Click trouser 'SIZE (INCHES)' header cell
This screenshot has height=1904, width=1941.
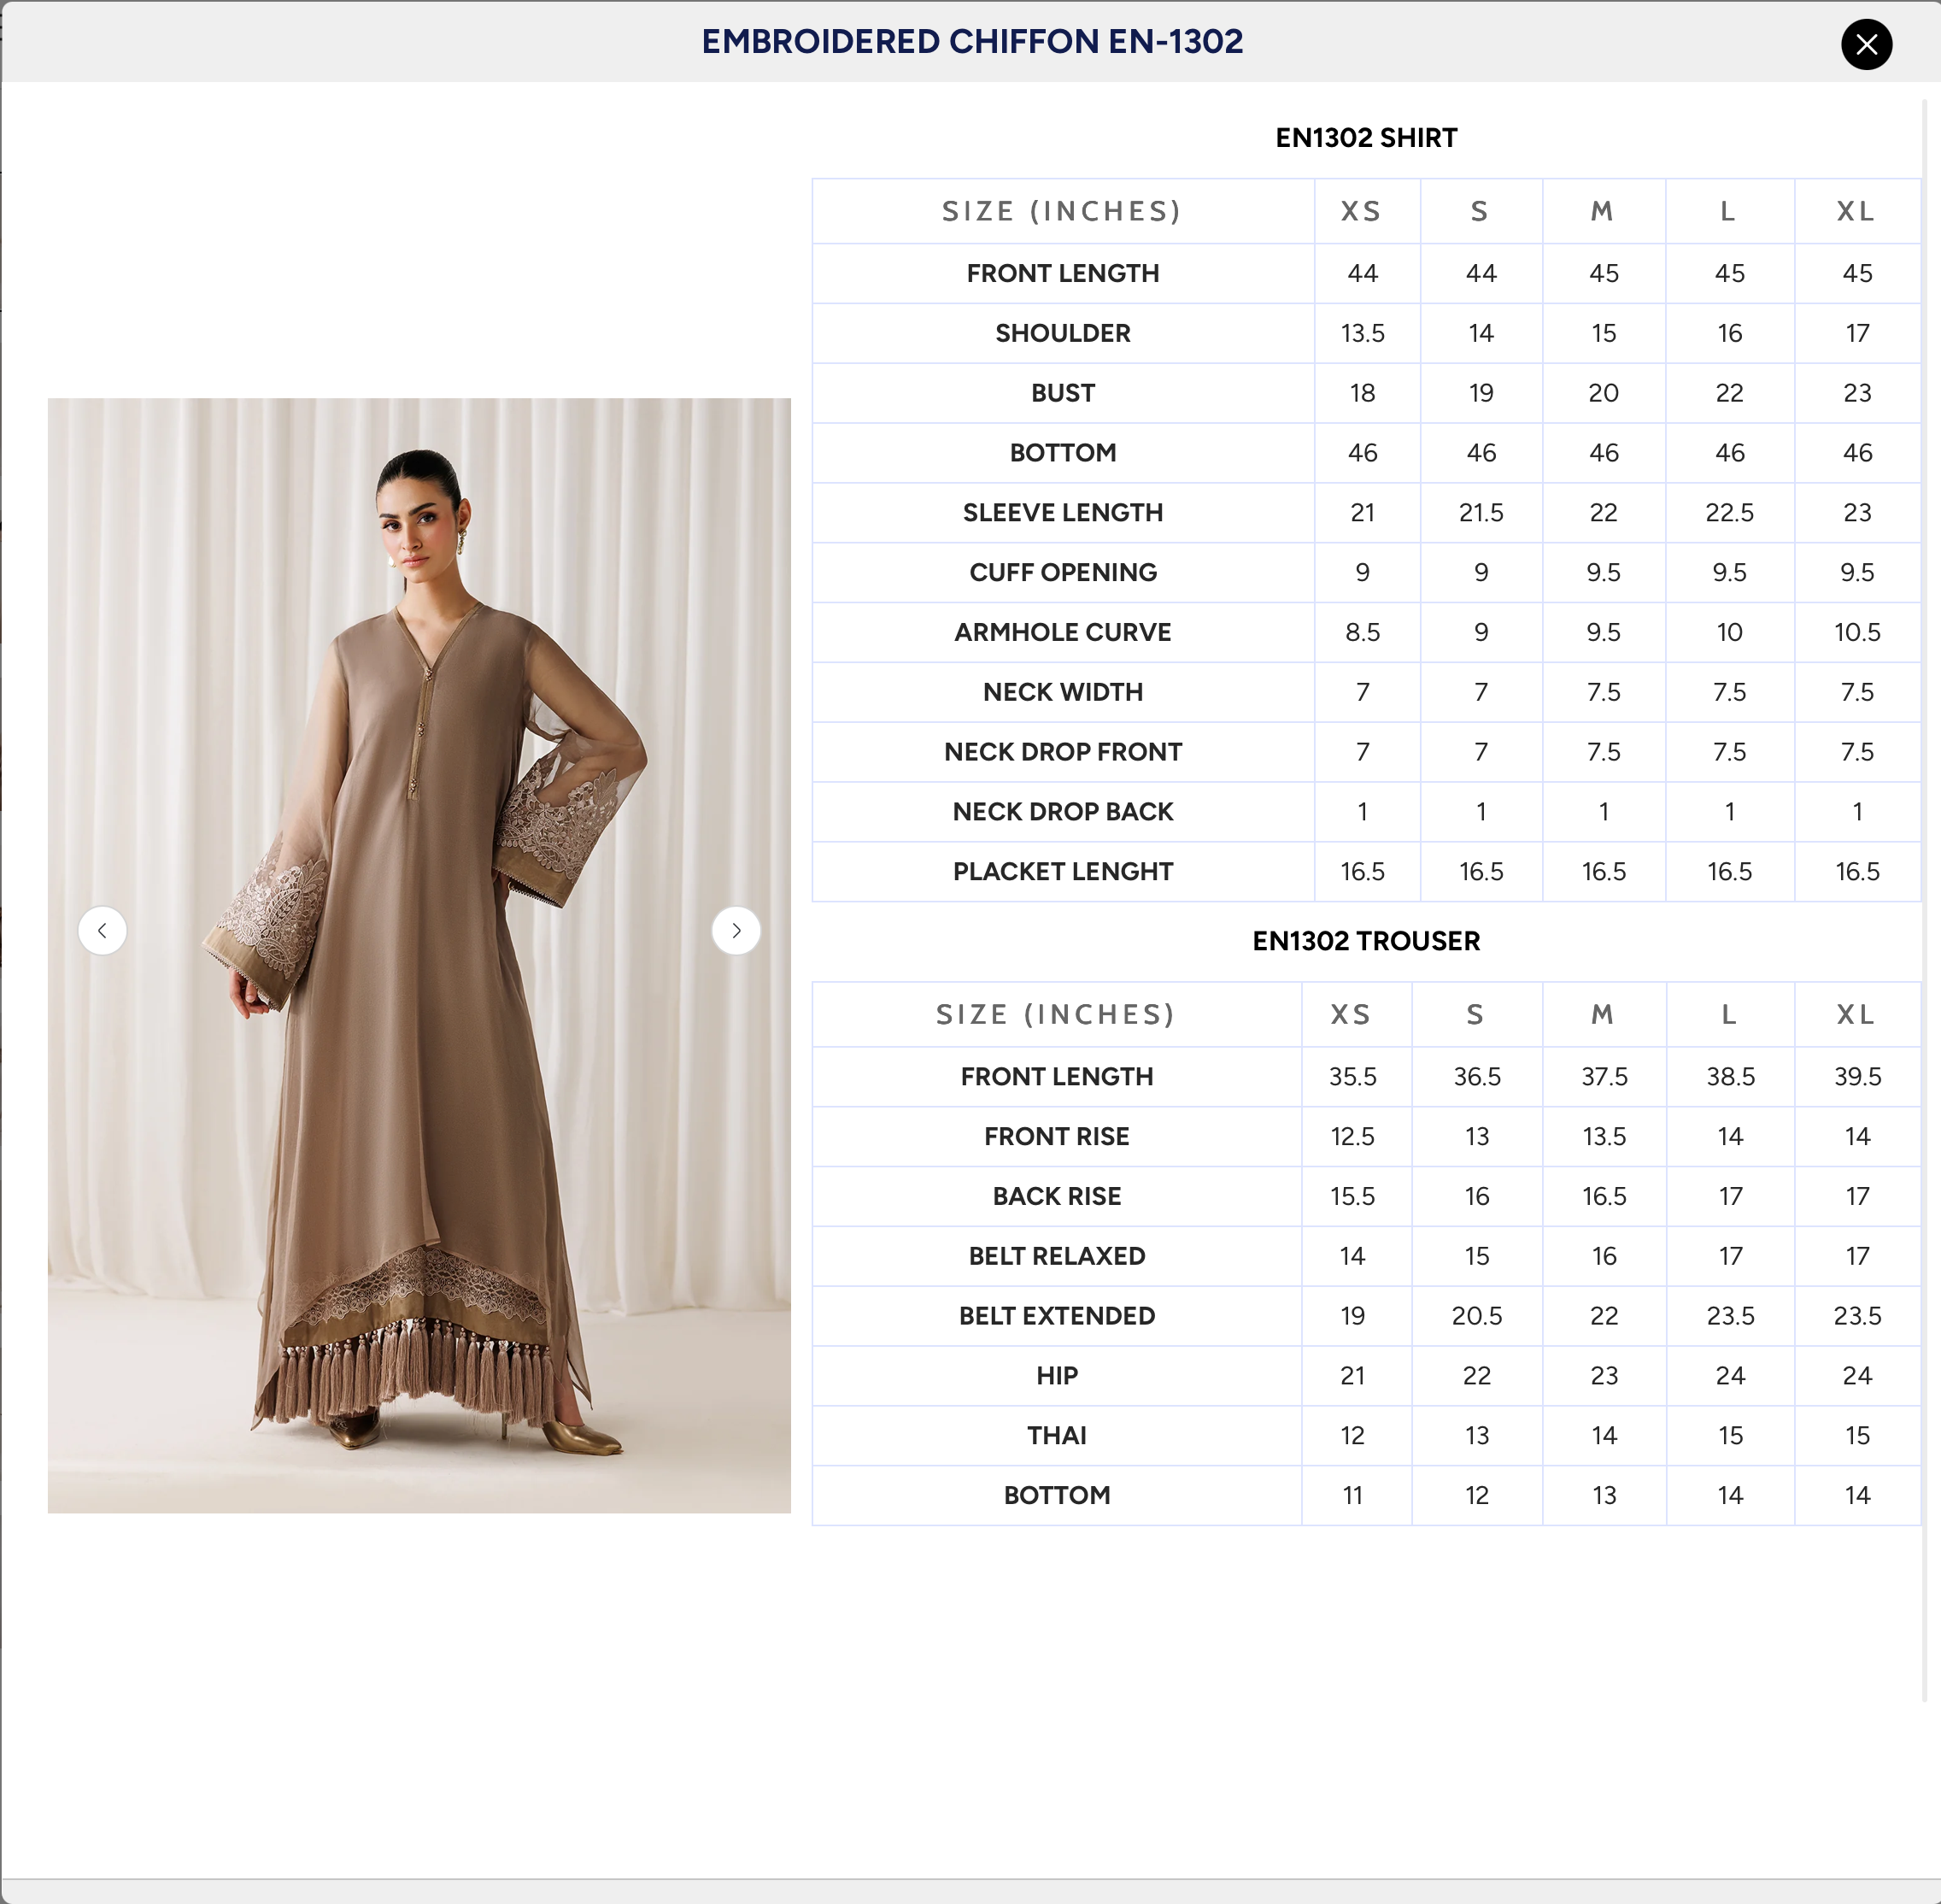pos(1057,1014)
